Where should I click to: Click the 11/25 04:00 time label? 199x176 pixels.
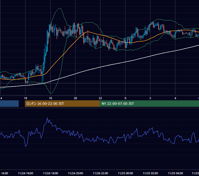coord(175,173)
